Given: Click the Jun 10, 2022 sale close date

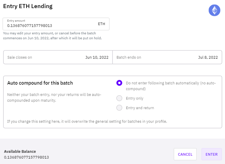Looking at the screenshot, I should [x=97, y=57].
